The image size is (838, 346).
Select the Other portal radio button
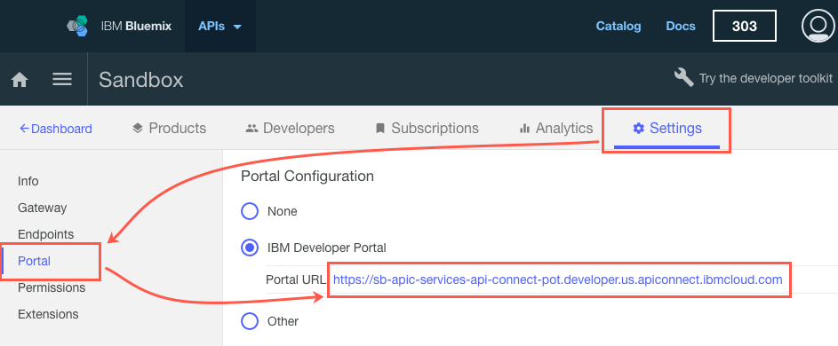pos(250,321)
